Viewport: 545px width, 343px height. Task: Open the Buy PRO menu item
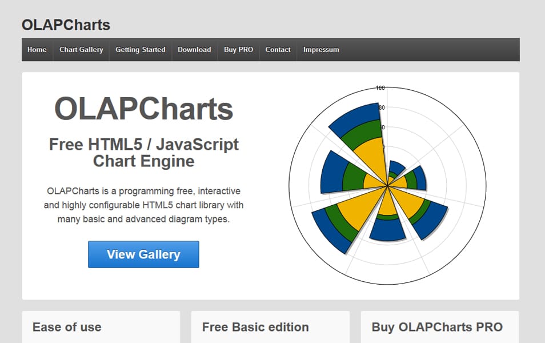(238, 50)
